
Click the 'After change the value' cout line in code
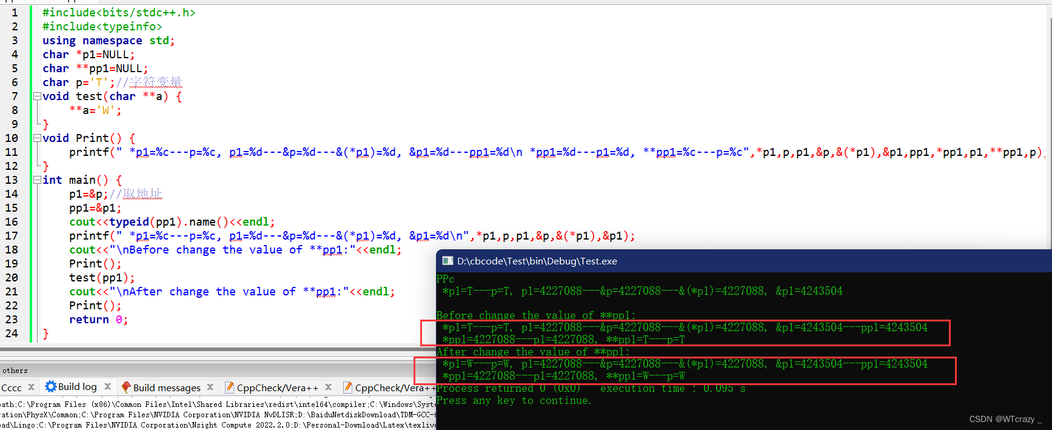(x=232, y=292)
